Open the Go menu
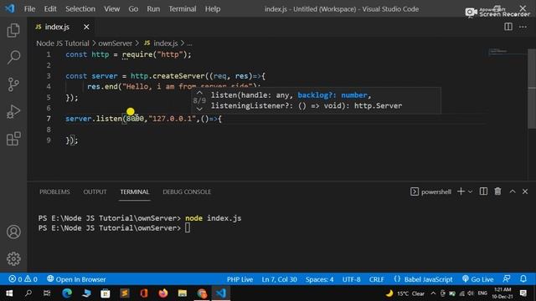536x301 pixels. (x=133, y=9)
